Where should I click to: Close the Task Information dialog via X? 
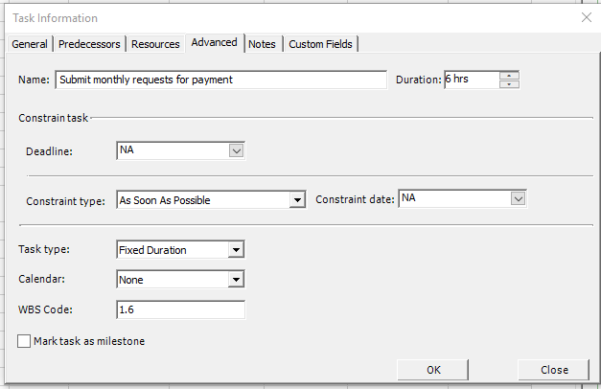pyautogui.click(x=586, y=18)
